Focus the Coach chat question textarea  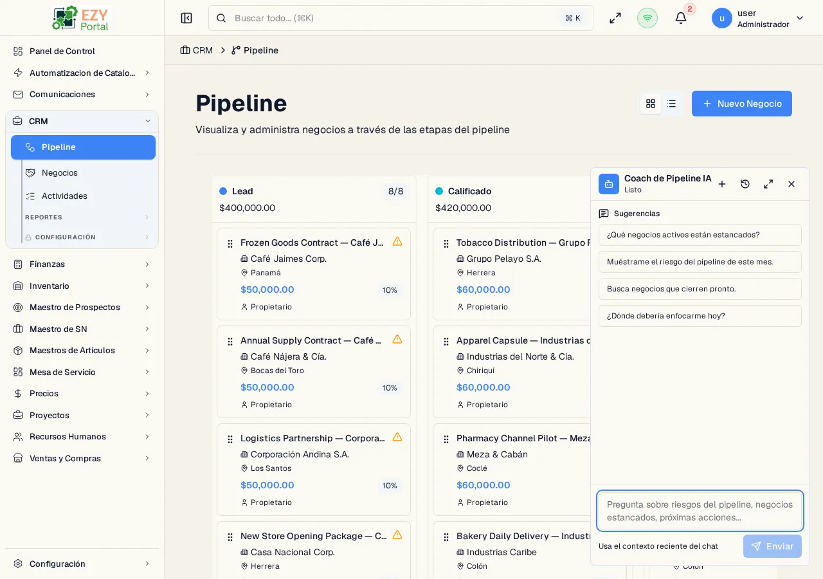[x=700, y=511]
